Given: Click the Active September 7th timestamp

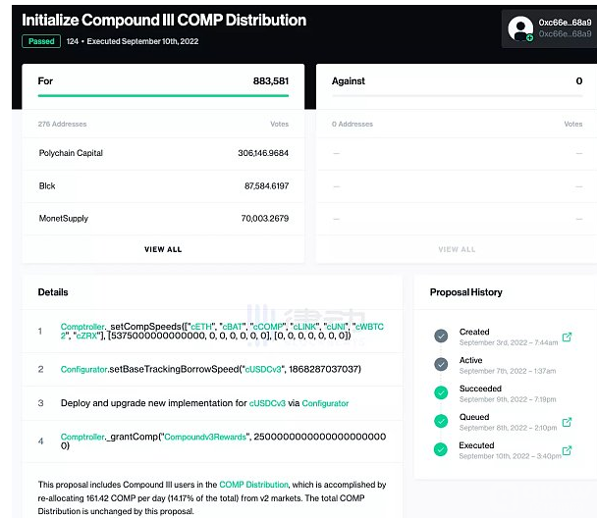Looking at the screenshot, I should click(x=508, y=371).
